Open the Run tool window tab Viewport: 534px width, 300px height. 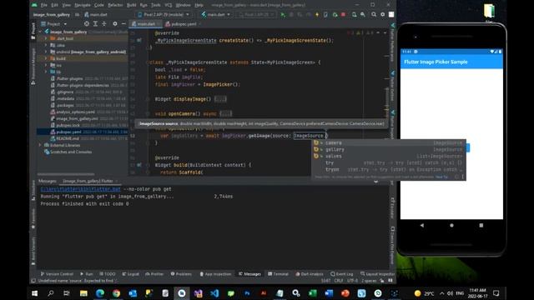(86, 274)
